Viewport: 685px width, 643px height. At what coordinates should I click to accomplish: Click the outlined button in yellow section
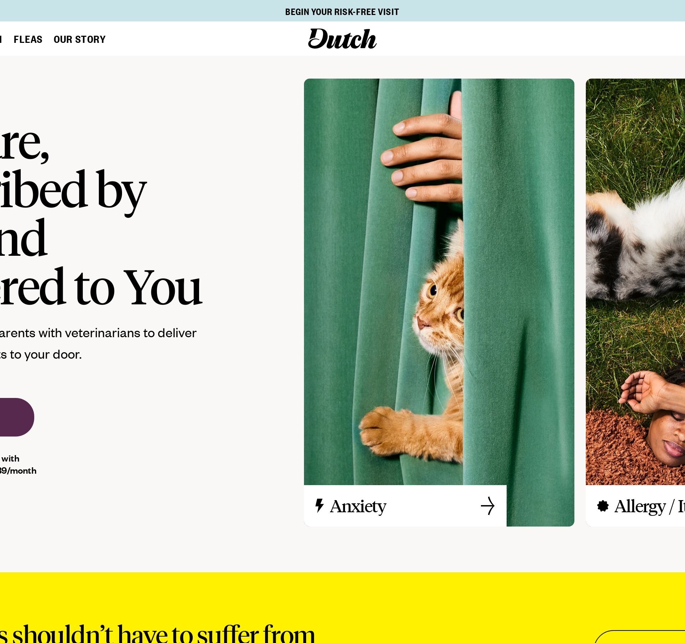pos(639,637)
